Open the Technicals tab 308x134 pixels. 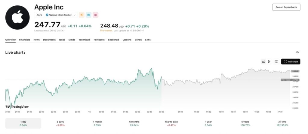(85, 40)
